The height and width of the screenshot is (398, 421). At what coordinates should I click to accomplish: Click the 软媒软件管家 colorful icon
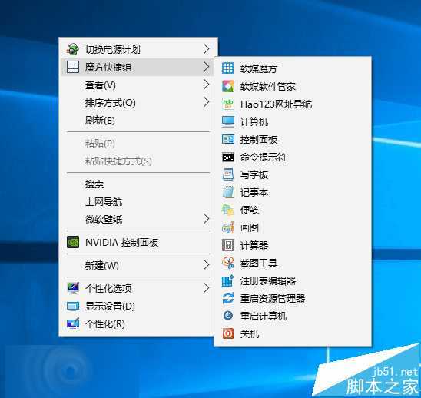pyautogui.click(x=227, y=86)
